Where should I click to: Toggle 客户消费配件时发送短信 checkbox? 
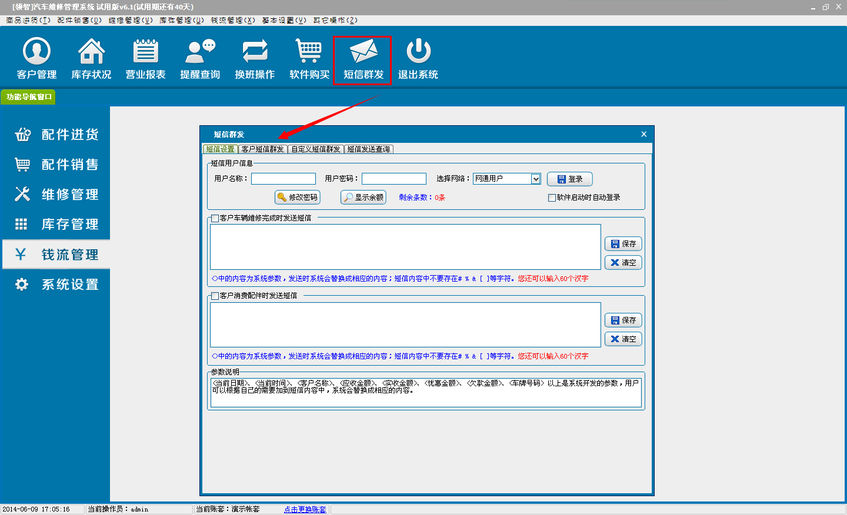pos(215,296)
